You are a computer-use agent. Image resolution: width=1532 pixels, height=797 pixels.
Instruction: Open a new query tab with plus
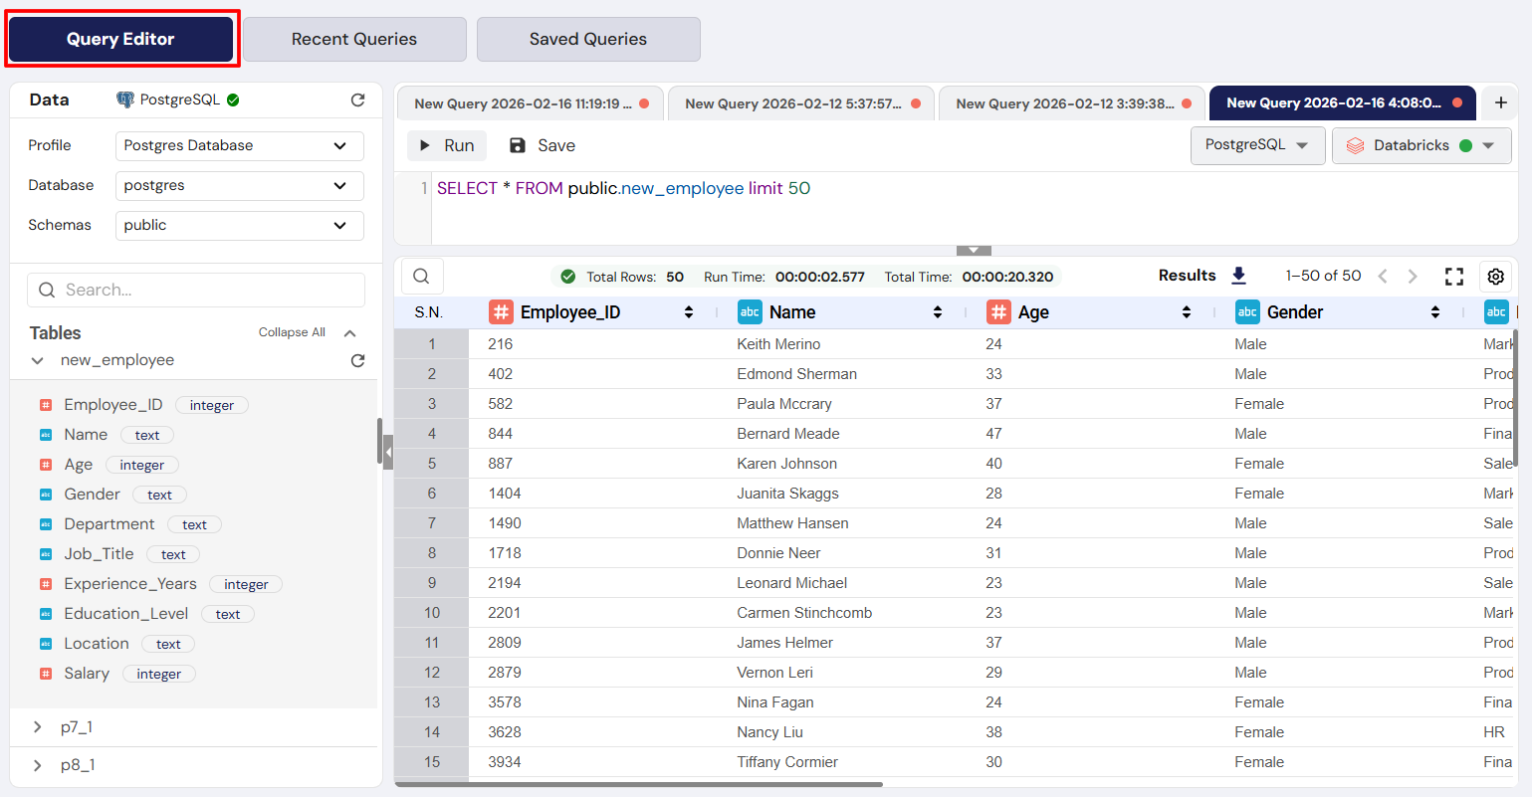1499,101
